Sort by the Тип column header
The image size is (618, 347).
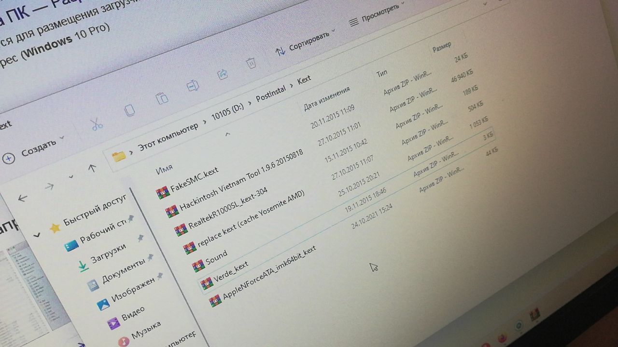tap(381, 73)
